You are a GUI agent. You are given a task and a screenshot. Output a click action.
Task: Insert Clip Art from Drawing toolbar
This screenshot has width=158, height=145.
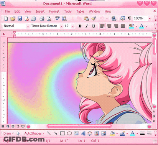point(97,133)
